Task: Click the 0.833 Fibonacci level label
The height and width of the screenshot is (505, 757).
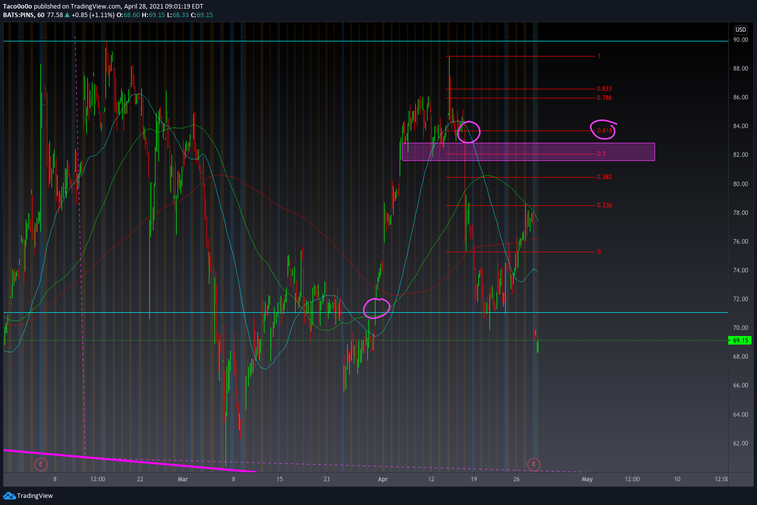Action: pos(604,89)
